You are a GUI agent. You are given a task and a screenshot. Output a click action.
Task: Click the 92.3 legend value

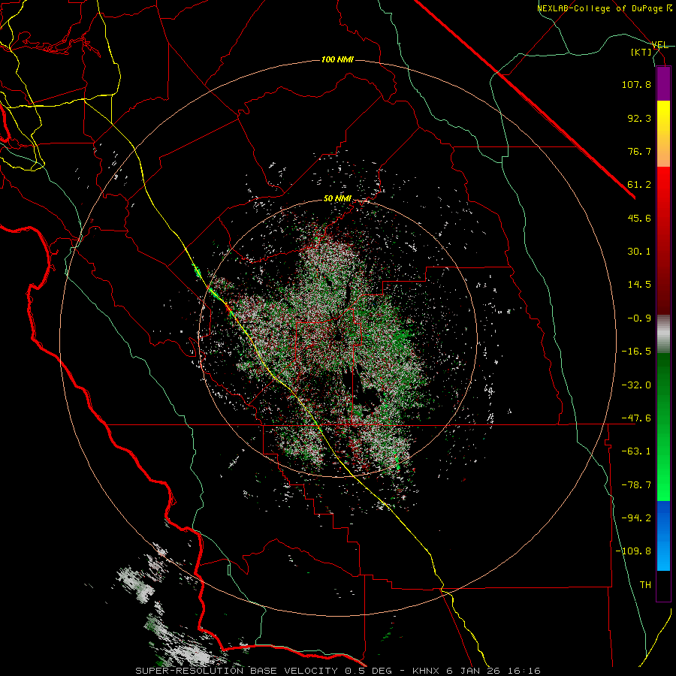tap(639, 118)
